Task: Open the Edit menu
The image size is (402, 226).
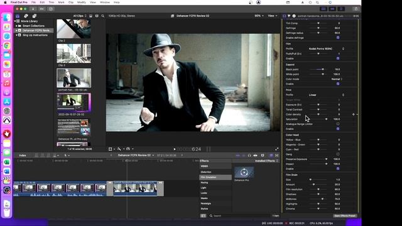Action: point(42,3)
